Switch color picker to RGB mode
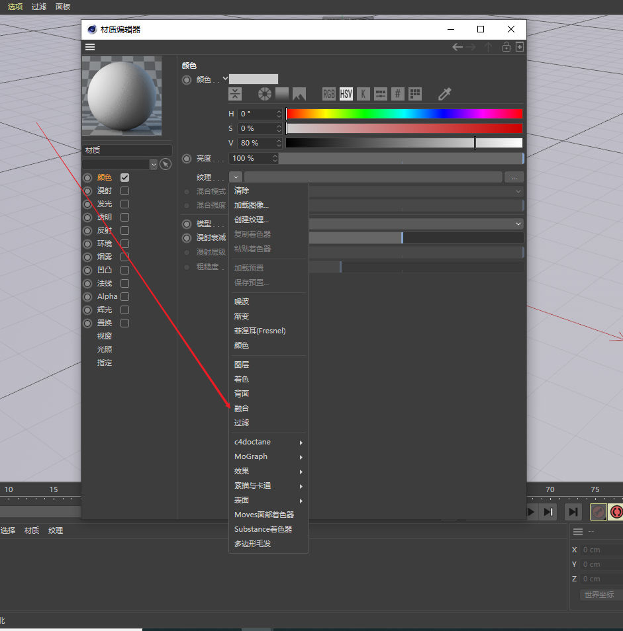The image size is (623, 631). pyautogui.click(x=329, y=94)
